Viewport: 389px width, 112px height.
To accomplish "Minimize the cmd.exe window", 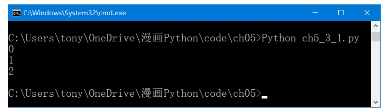I will click(x=316, y=13).
